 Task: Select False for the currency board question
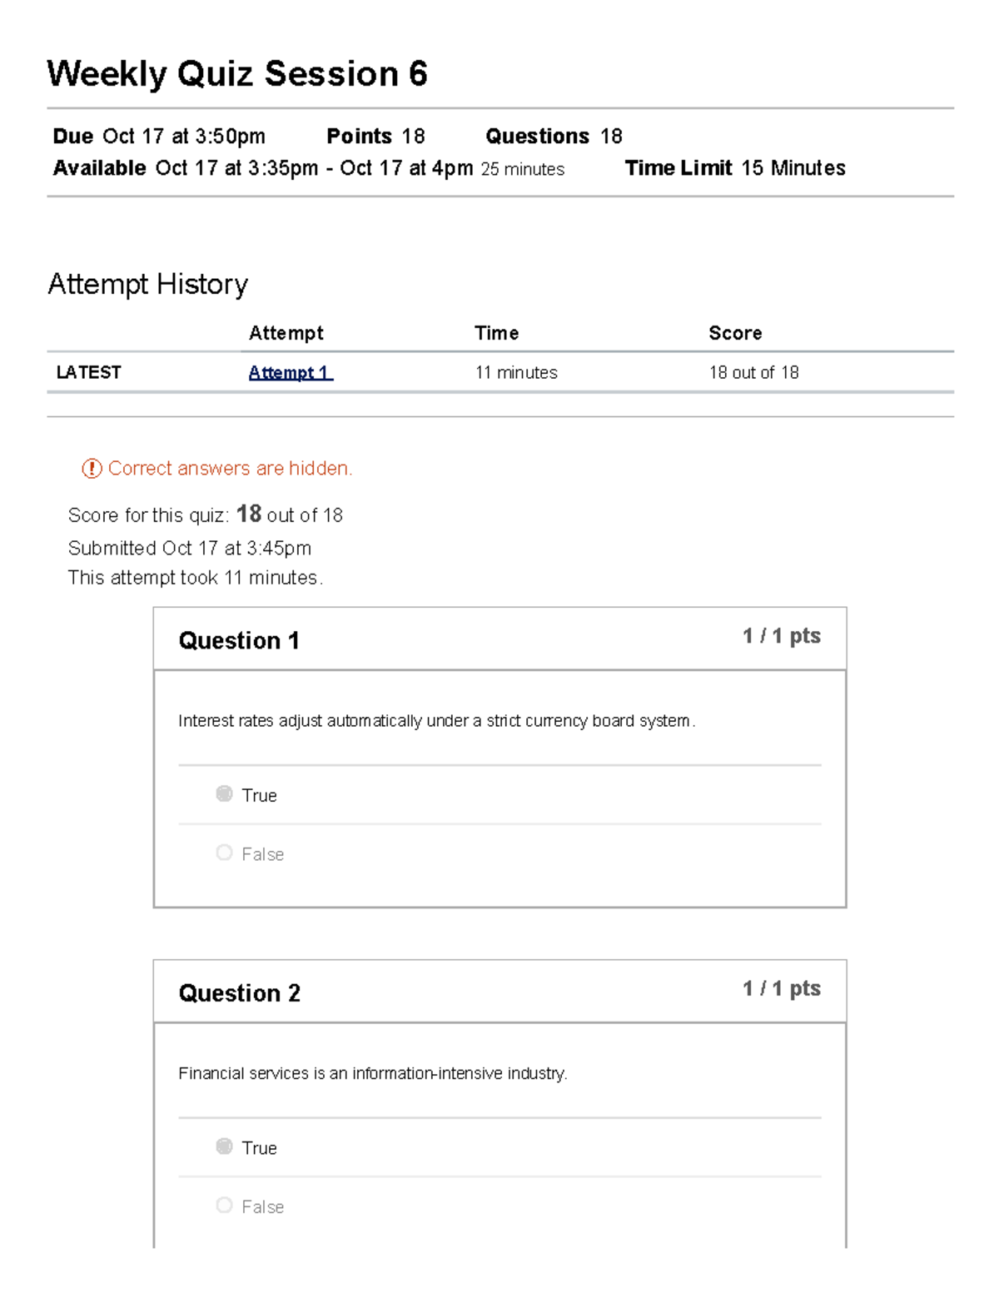click(x=223, y=853)
